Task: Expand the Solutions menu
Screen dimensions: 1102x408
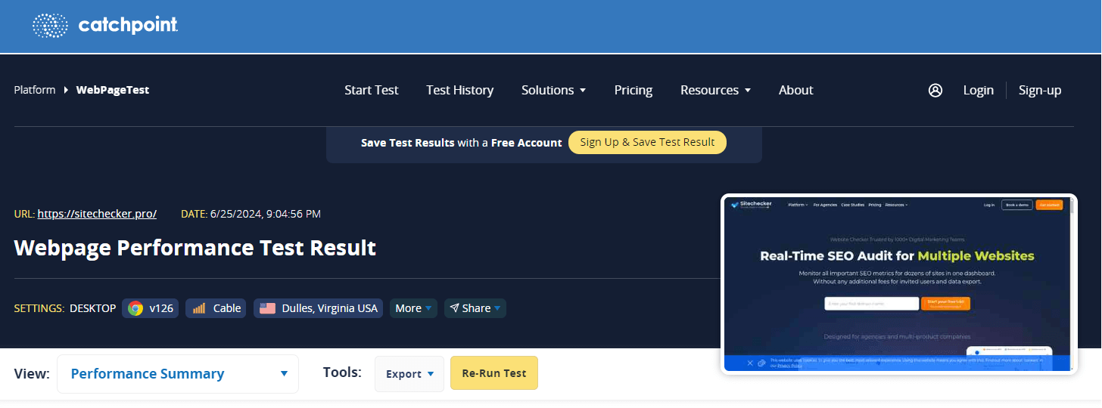Action: pos(554,90)
